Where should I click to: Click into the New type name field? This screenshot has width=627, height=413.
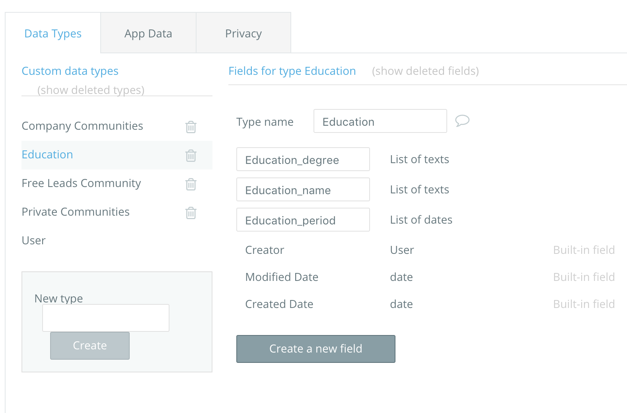(106, 318)
